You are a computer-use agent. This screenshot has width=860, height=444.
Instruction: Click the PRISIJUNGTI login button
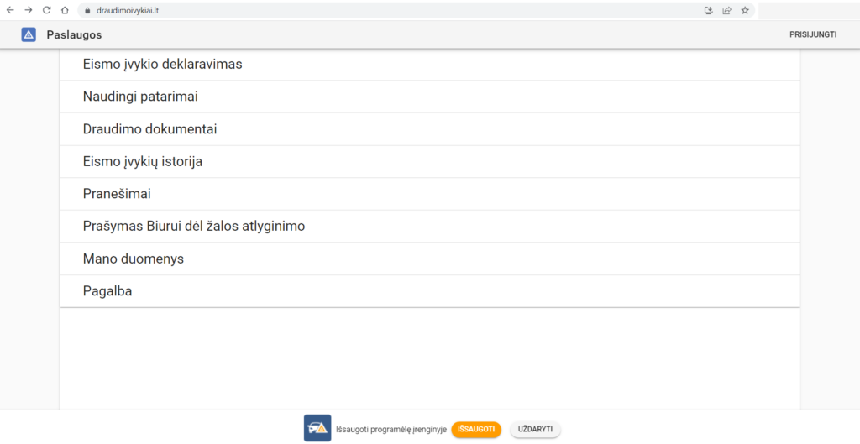(813, 35)
